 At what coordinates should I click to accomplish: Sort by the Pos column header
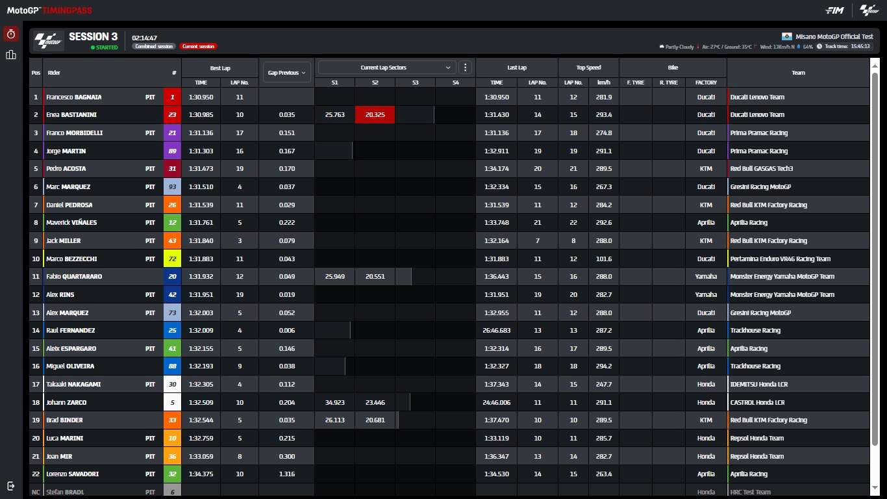pos(36,73)
